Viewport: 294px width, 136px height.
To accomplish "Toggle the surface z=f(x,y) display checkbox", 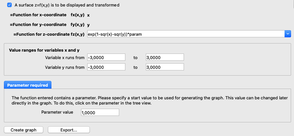I will pos(9,5).
